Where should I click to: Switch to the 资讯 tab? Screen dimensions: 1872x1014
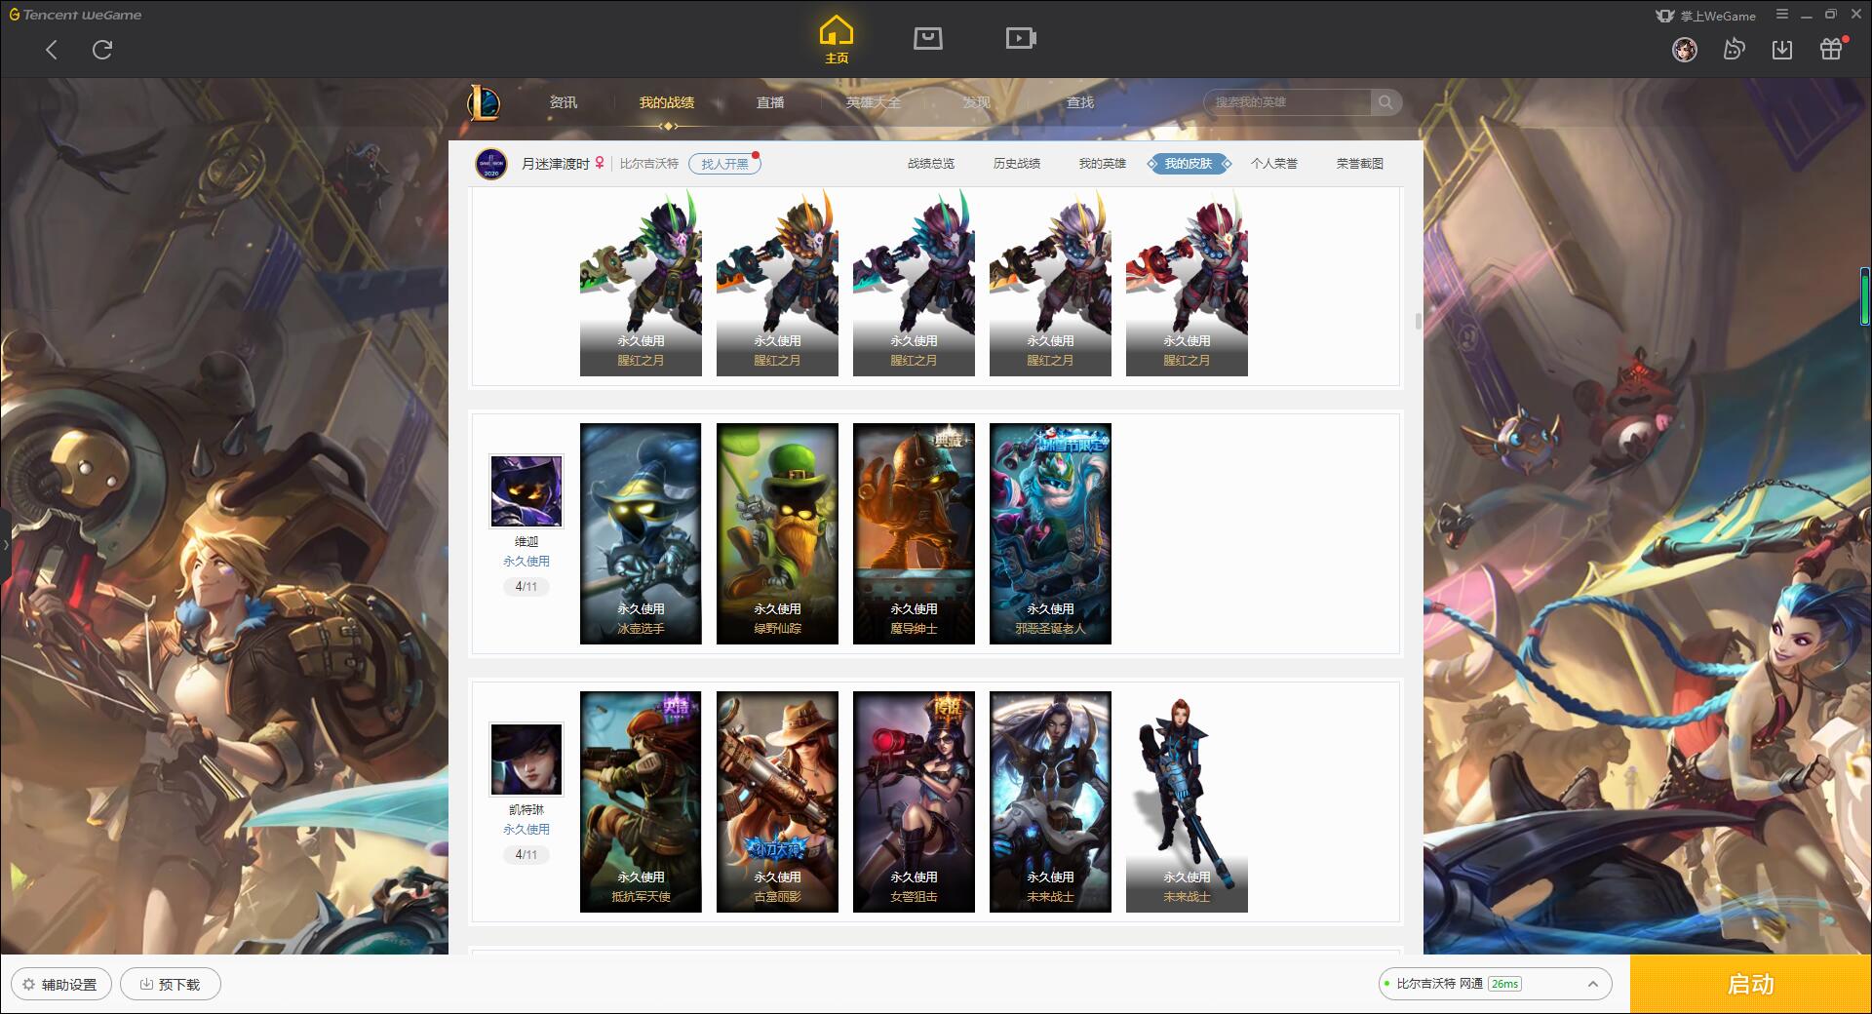564,102
